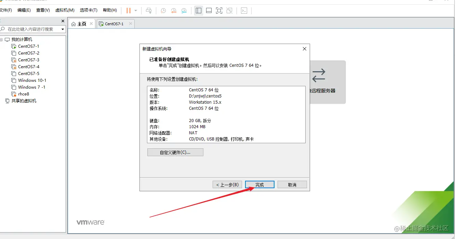456x239 pixels.
Task: Open the 选项卡(T) menu
Action: click(89, 10)
